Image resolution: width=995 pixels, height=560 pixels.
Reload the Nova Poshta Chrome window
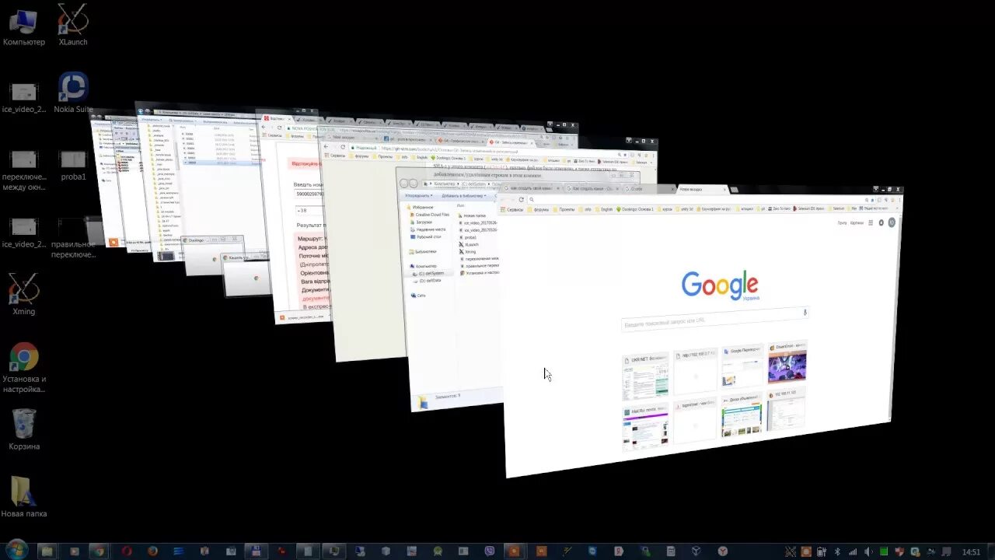coord(279,128)
